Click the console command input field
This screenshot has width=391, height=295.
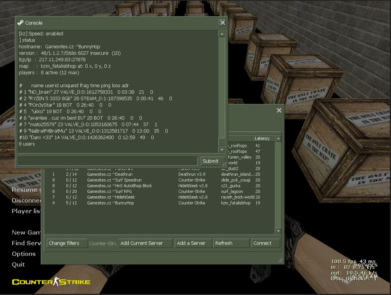pyautogui.click(x=107, y=161)
